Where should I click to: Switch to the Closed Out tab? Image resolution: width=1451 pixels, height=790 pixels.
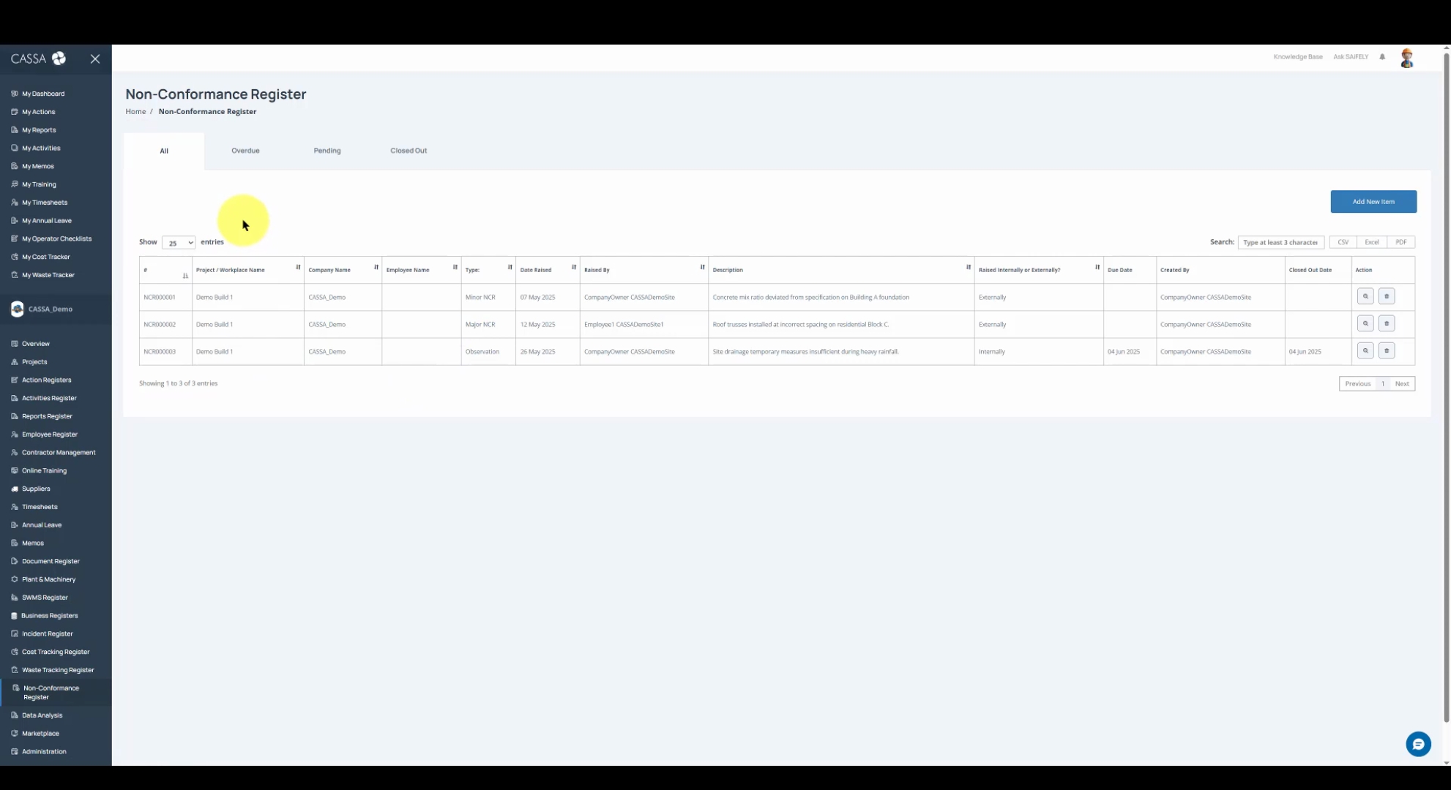tap(409, 151)
